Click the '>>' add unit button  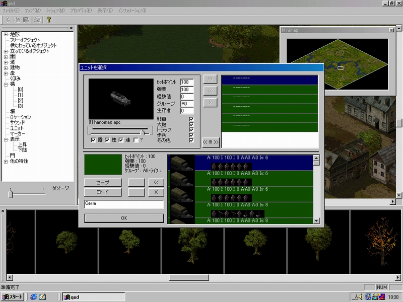pyautogui.click(x=210, y=79)
